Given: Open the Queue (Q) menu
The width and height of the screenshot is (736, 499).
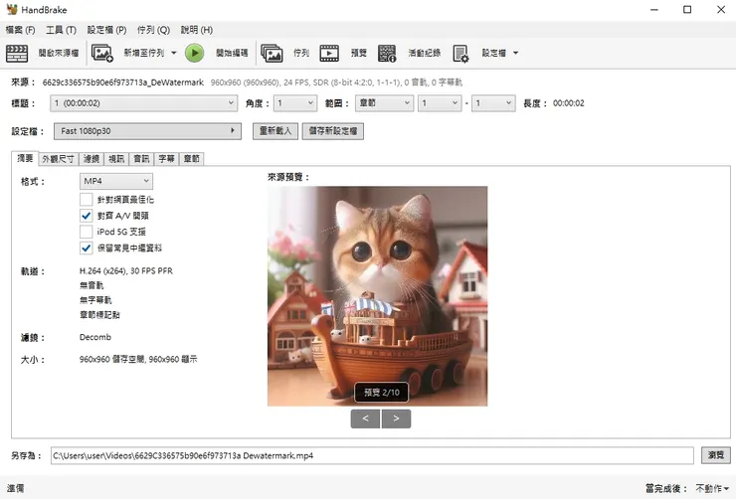Looking at the screenshot, I should tap(153, 30).
